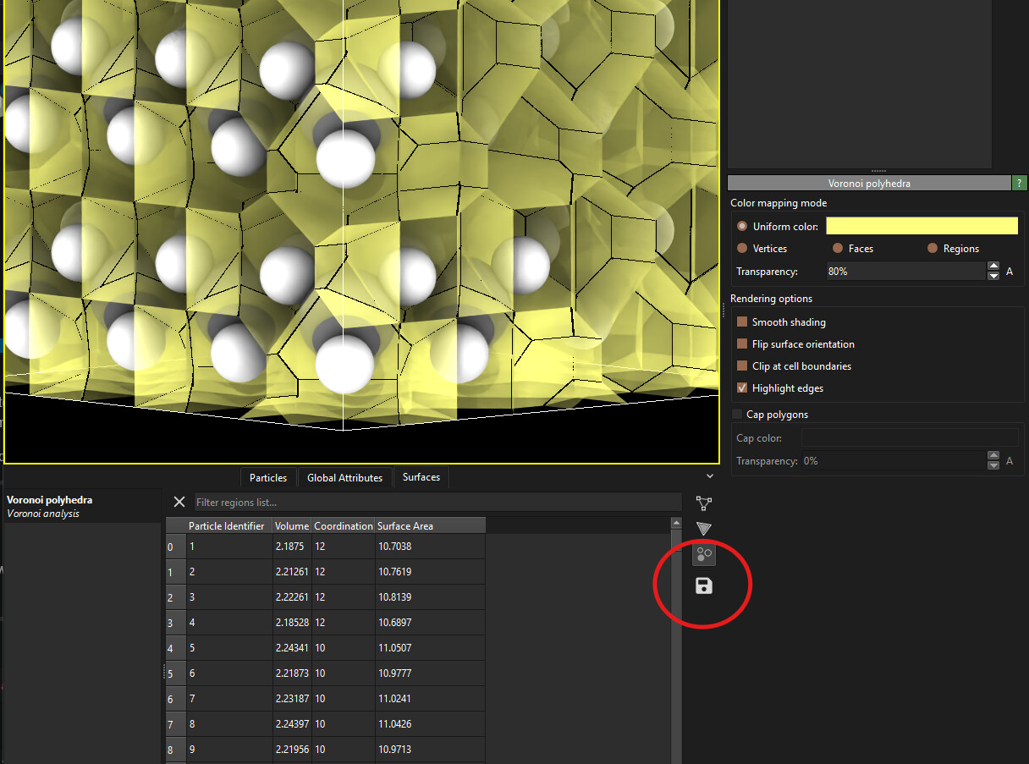Screen dimensions: 1029x764
Task: Export table data with save icon
Action: click(x=703, y=585)
